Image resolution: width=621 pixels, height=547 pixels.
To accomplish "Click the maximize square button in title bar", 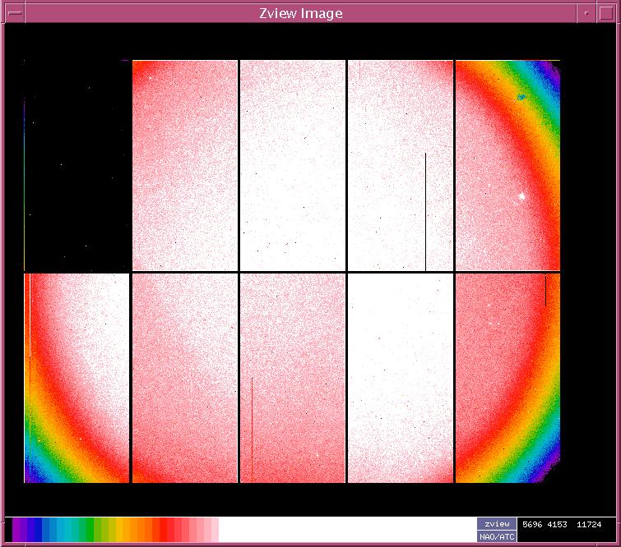I will tap(606, 13).
